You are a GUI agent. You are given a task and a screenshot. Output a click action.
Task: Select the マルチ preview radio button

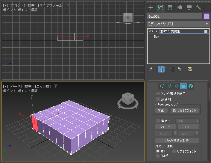[x=158, y=156]
